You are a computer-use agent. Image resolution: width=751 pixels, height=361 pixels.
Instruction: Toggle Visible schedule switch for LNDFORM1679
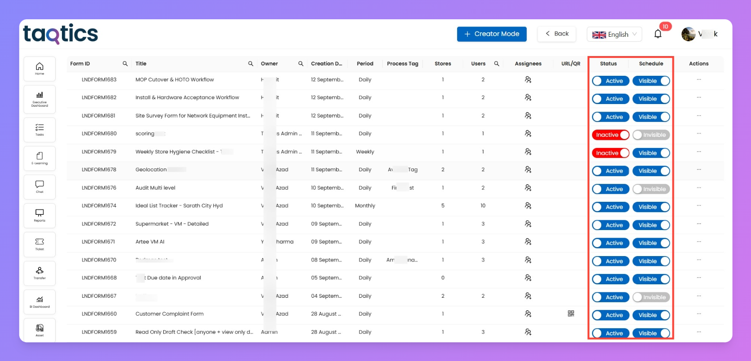point(651,153)
